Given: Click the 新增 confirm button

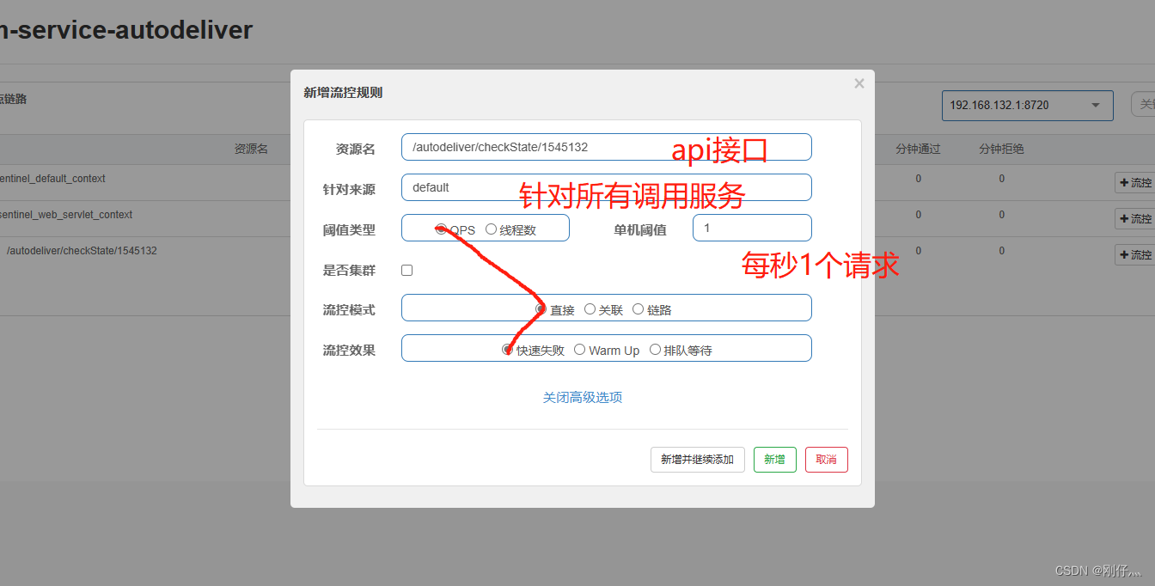Looking at the screenshot, I should 774,460.
